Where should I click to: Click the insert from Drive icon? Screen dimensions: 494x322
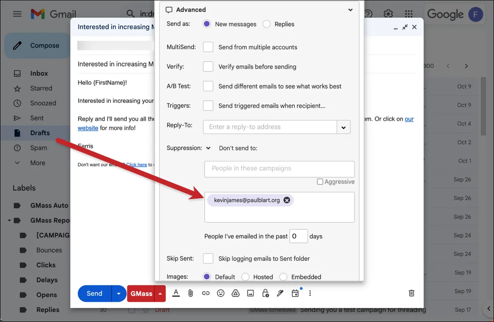(x=235, y=293)
